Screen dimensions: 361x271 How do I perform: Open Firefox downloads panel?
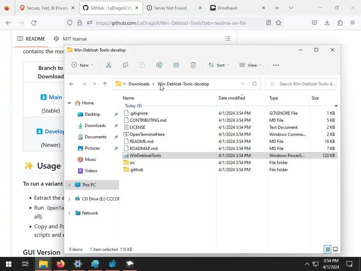point(327,23)
